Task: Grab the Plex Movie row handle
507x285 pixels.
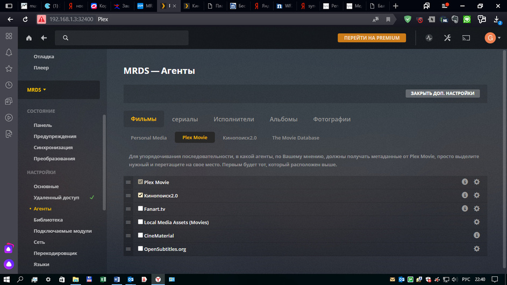Action: (x=128, y=182)
